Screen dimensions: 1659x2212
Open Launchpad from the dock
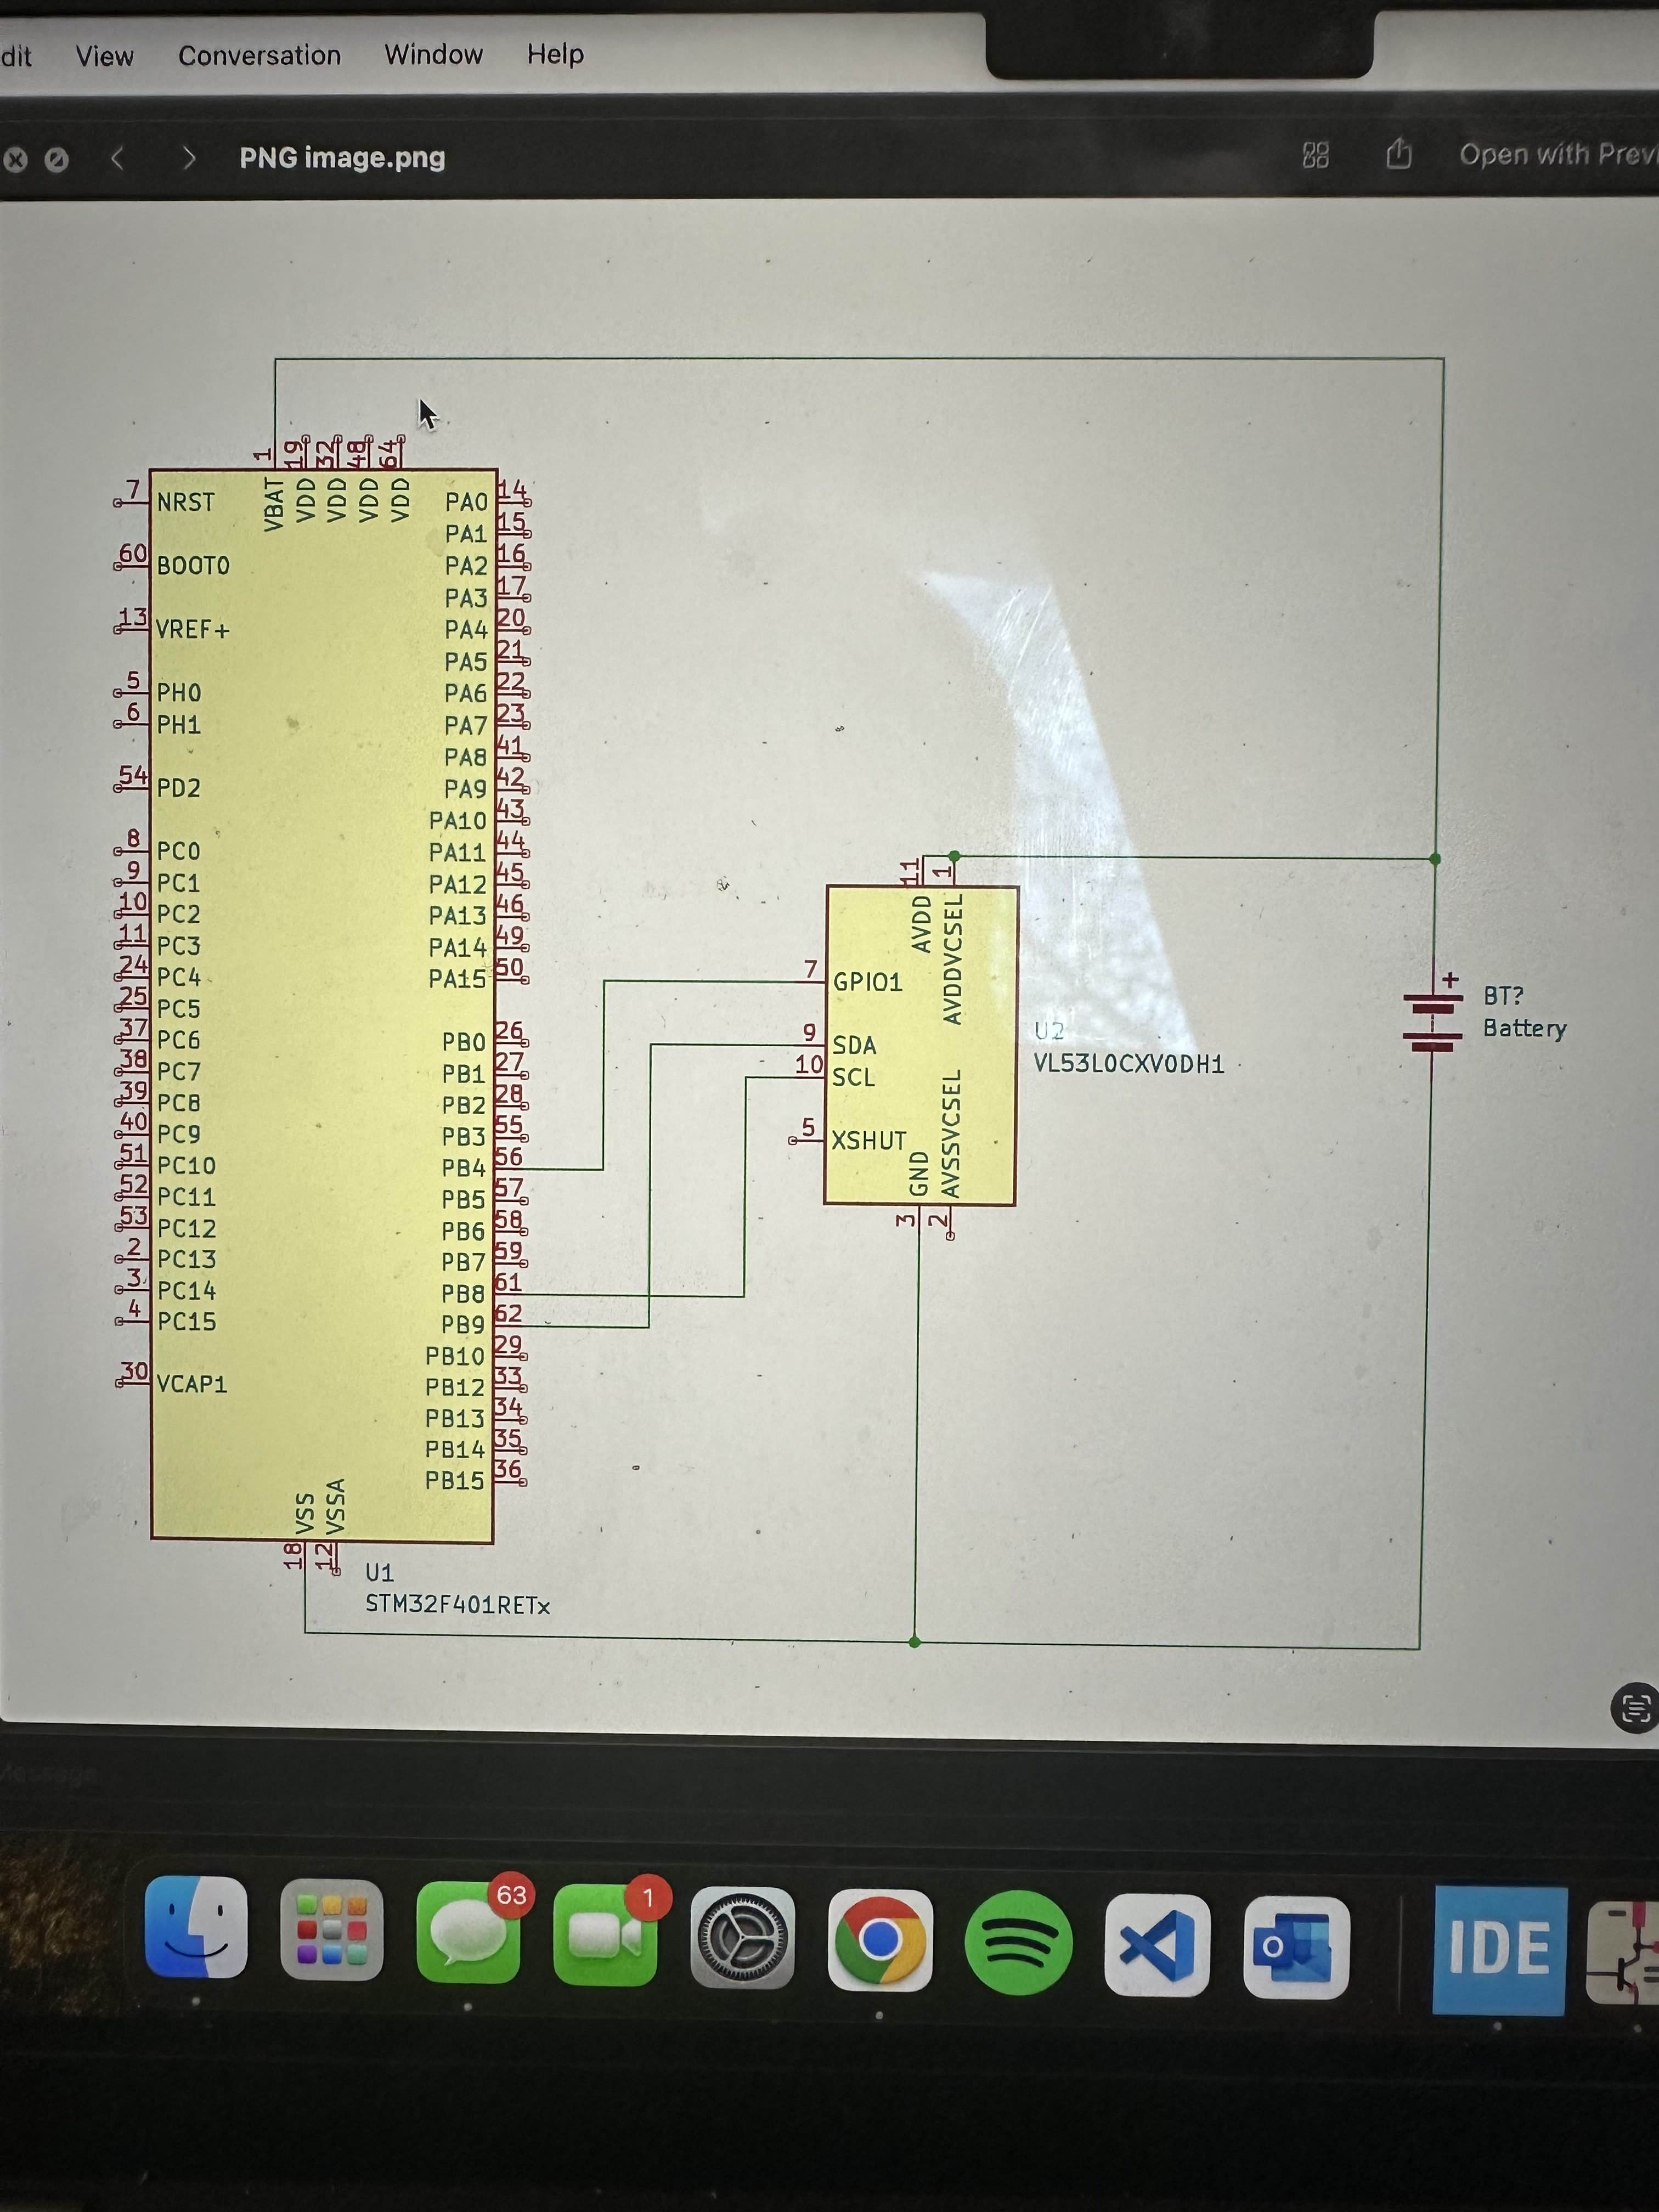[x=332, y=1930]
